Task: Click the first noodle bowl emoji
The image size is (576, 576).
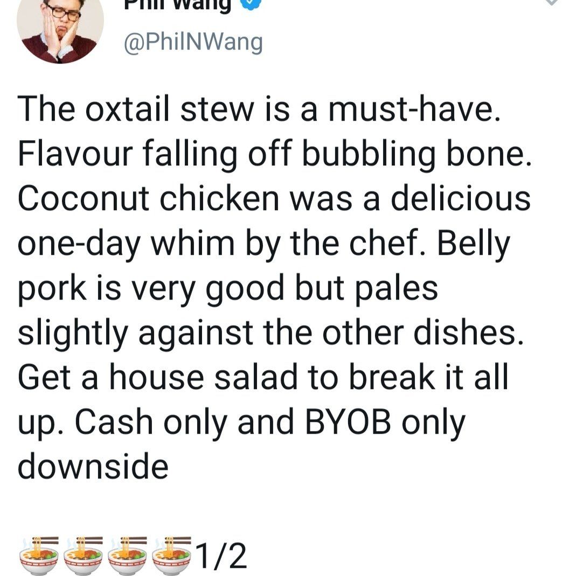Action: click(39, 555)
